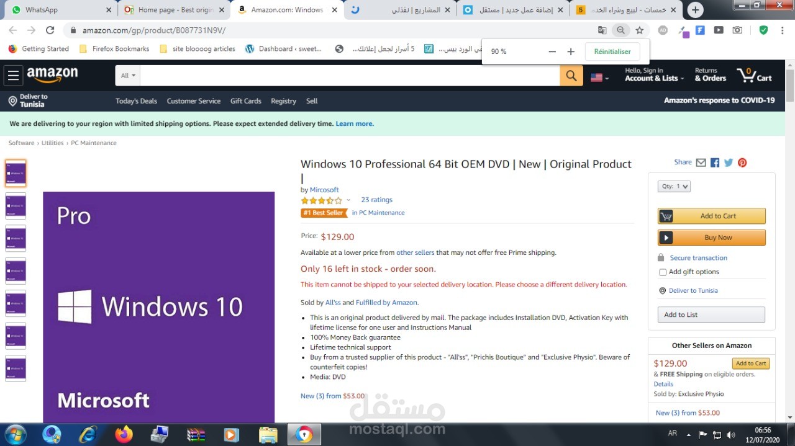This screenshot has height=446, width=795.
Task: Bookmark this page with the star icon
Action: click(x=639, y=30)
